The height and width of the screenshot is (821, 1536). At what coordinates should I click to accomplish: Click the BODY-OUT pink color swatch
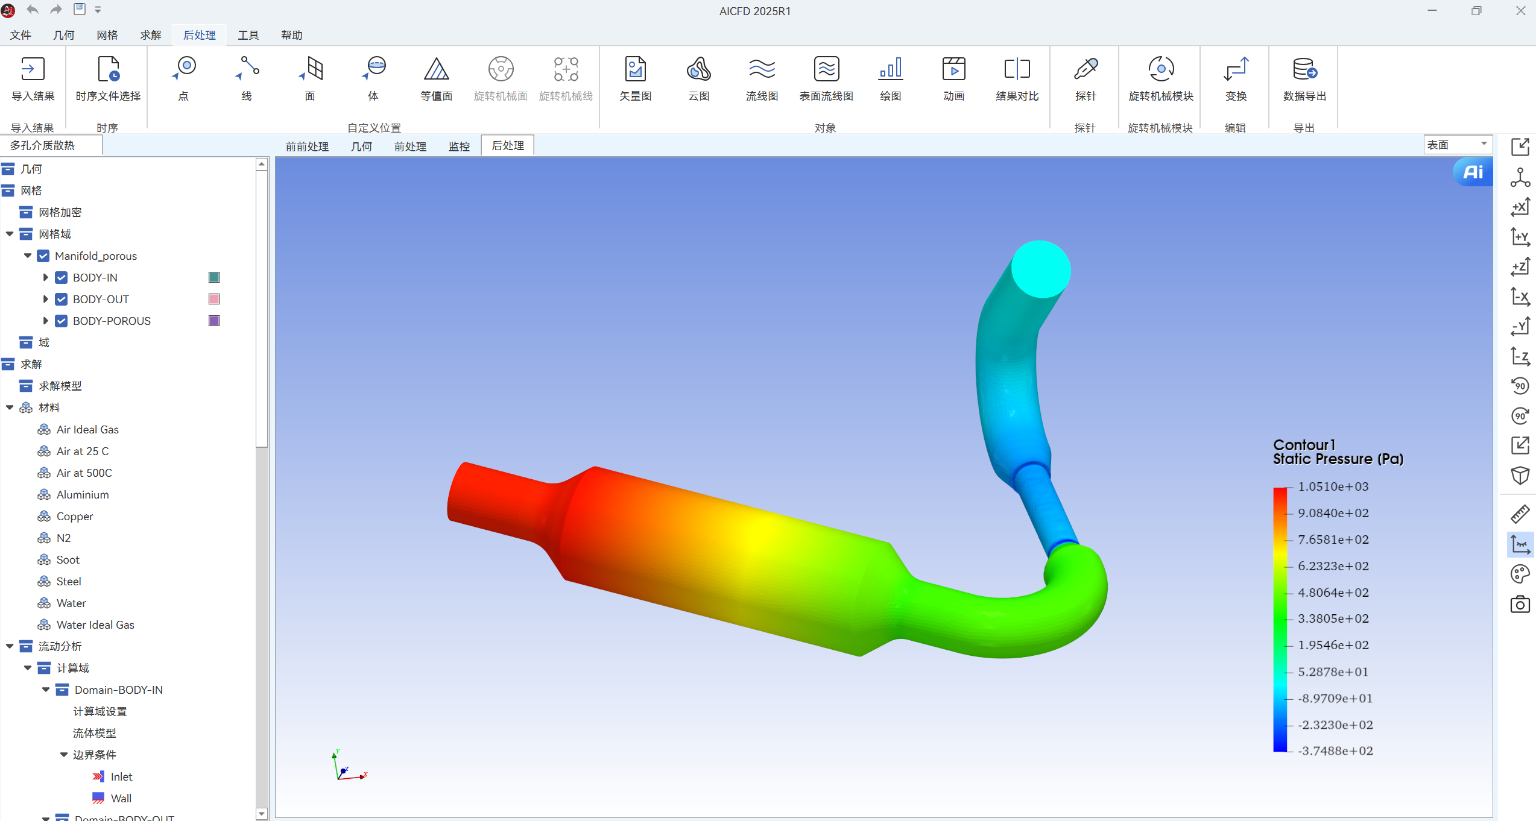pyautogui.click(x=214, y=299)
